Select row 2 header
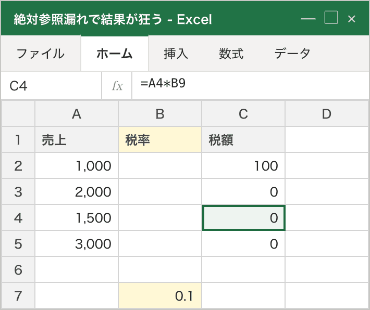The image size is (370, 310). point(18,165)
